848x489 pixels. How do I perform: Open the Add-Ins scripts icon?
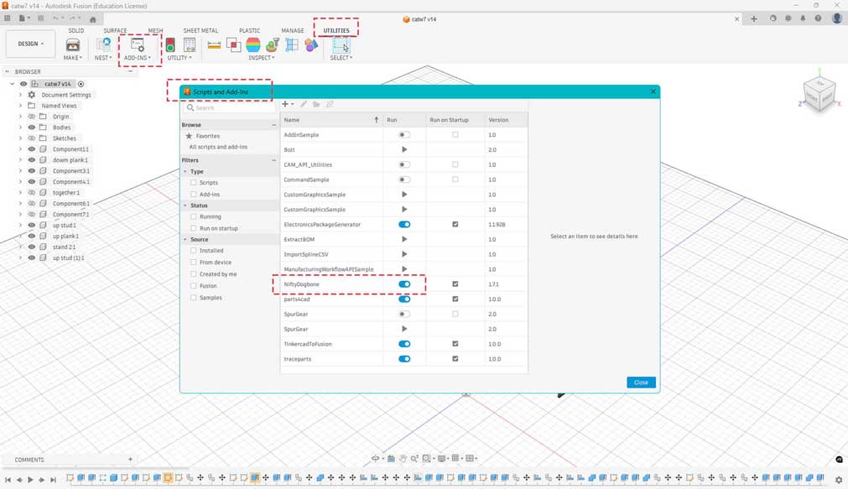tap(138, 45)
